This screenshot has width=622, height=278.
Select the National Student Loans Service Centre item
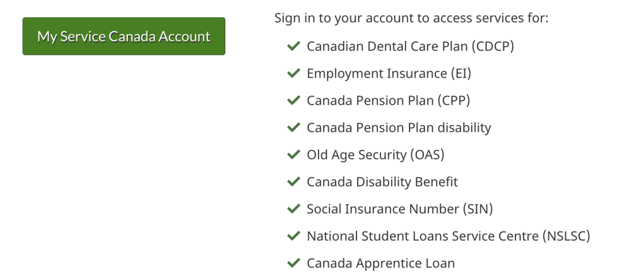tap(448, 236)
